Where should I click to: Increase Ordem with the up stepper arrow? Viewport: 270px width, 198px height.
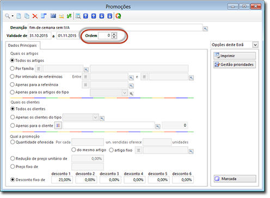pos(114,34)
